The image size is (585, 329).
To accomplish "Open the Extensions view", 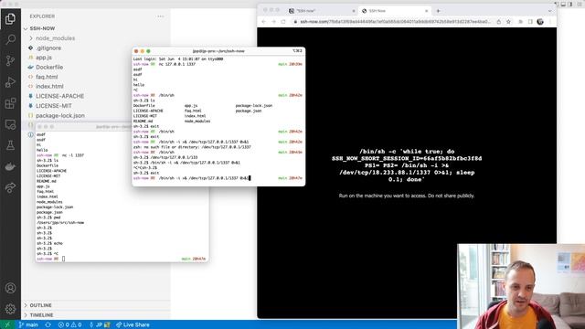I will pyautogui.click(x=10, y=103).
